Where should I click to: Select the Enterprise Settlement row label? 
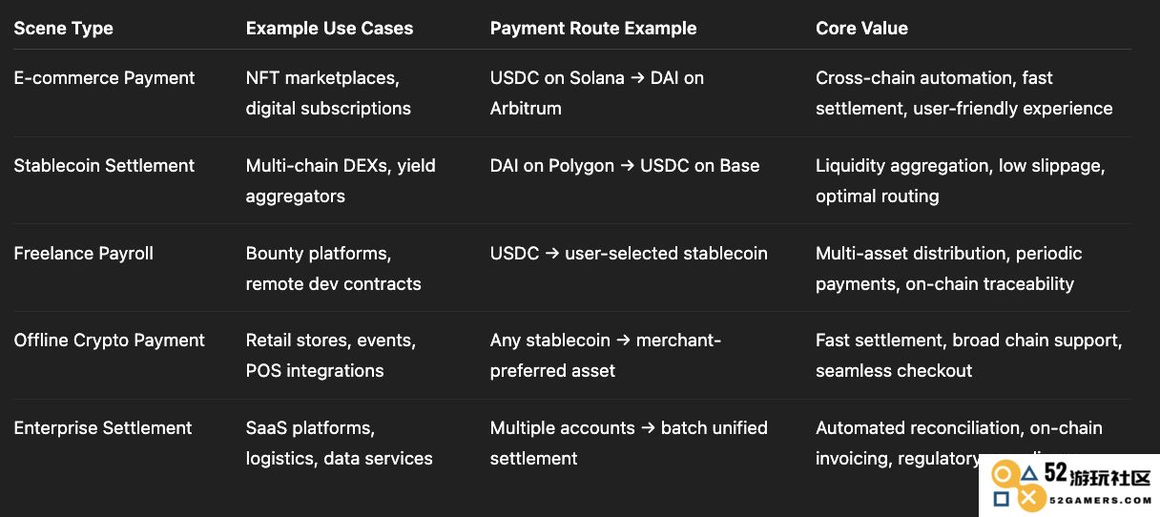point(103,428)
